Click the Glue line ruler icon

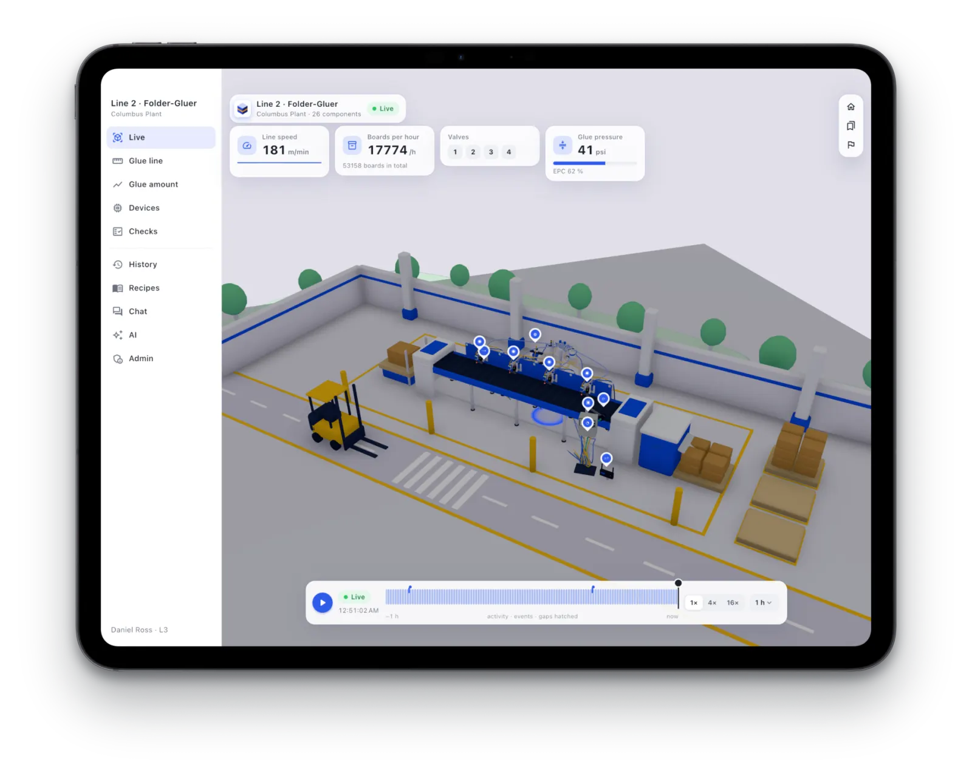[x=118, y=161]
